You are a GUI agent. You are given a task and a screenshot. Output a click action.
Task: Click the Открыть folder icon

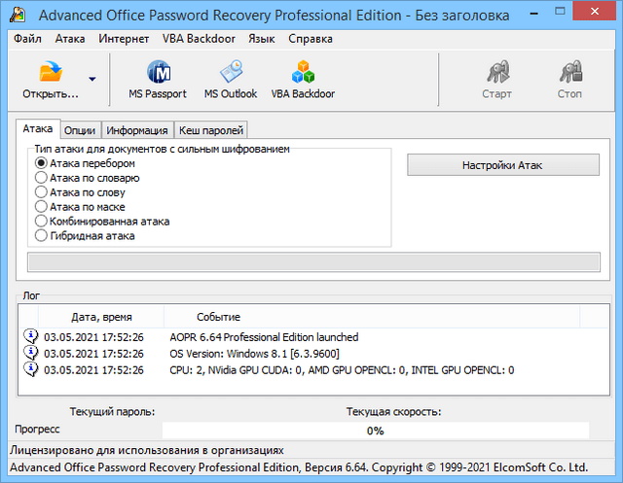(x=50, y=73)
